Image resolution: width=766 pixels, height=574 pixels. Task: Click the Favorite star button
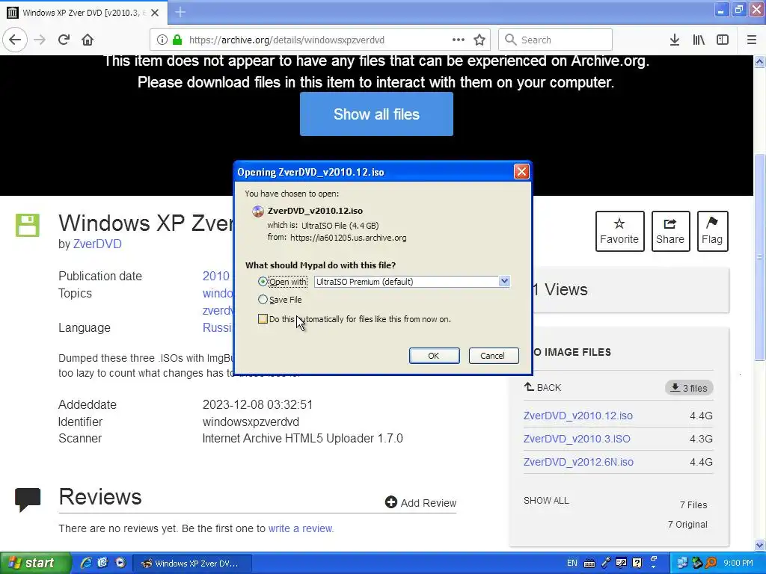point(620,232)
